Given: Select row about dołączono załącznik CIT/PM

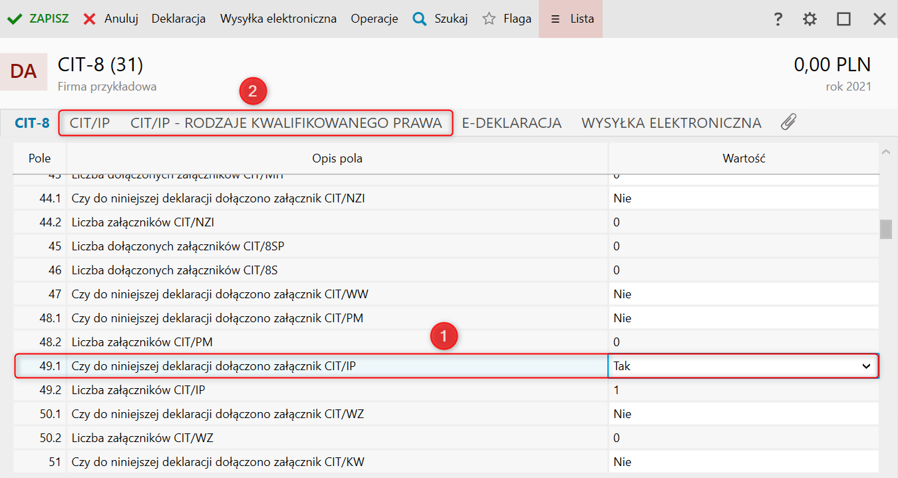Looking at the screenshot, I should [446, 318].
